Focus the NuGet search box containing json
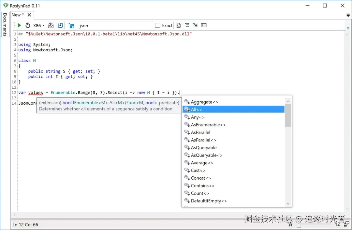Screen dimensions: 352x230 click(116, 26)
